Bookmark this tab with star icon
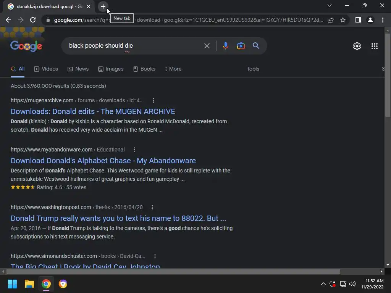This screenshot has height=293, width=391. [x=343, y=20]
